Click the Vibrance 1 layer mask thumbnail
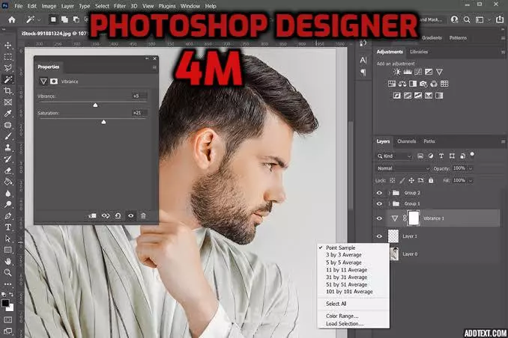The image size is (508, 338). click(x=414, y=218)
